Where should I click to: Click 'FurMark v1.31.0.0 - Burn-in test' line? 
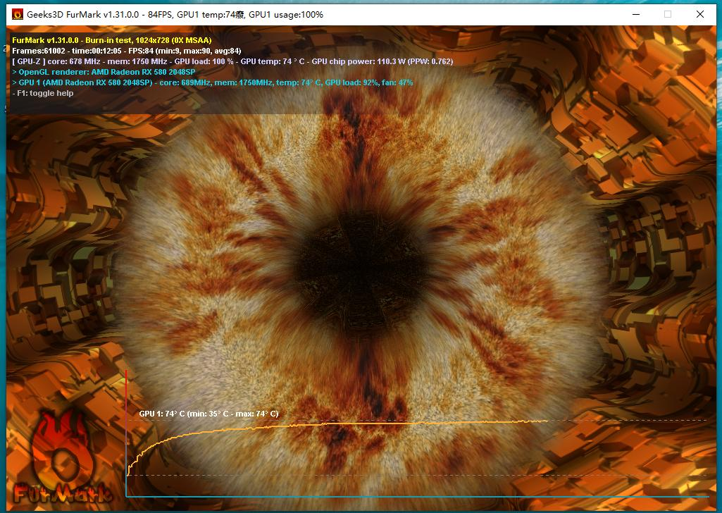tap(112, 41)
